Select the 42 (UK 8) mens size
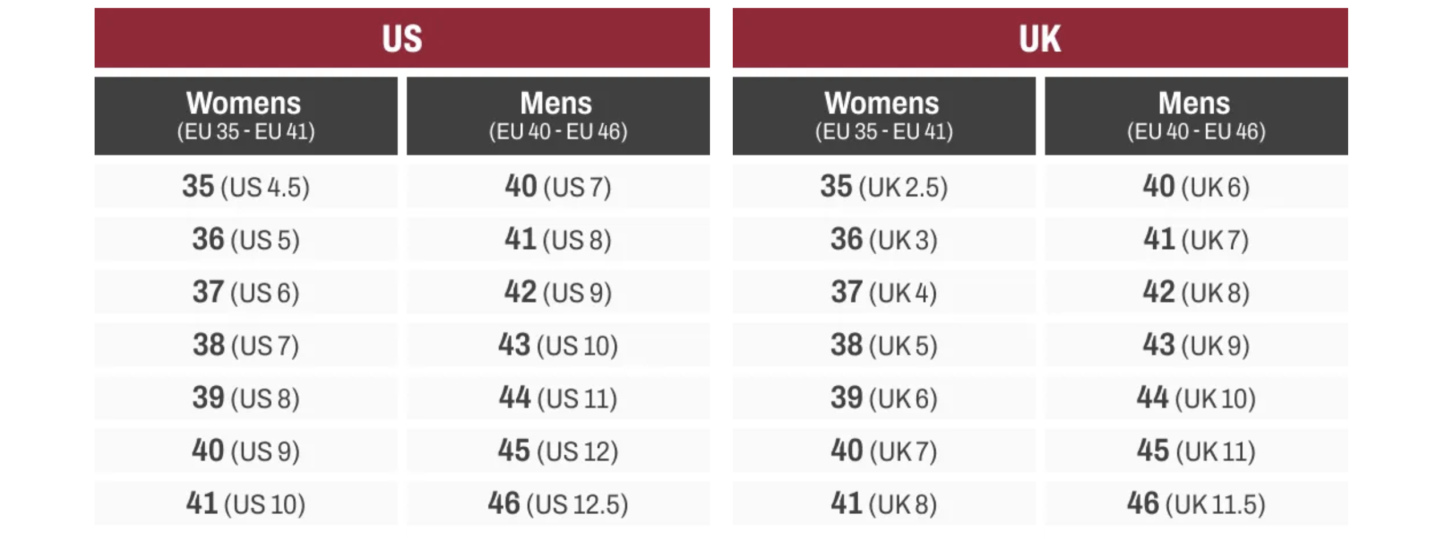The image size is (1445, 555). coord(1196,292)
